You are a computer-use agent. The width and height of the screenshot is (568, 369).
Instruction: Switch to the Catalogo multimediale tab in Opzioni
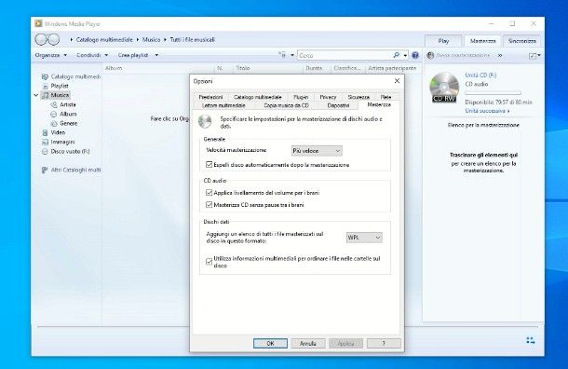click(x=258, y=97)
